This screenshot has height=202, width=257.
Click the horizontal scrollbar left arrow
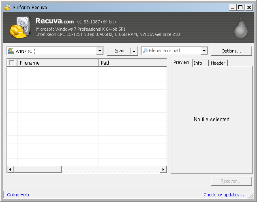11,169
